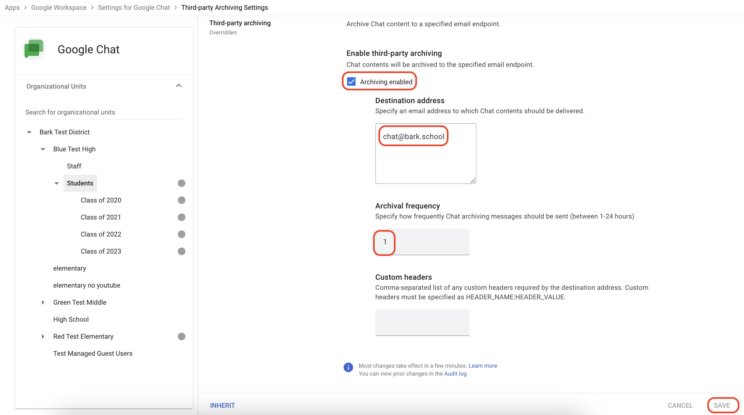The image size is (744, 415).
Task: Click the gray dot next to Class of 2021
Action: coord(182,217)
